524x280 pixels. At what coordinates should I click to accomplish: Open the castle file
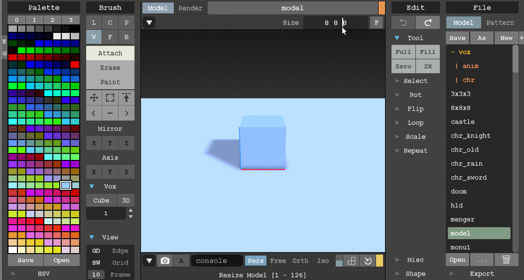[x=463, y=122]
